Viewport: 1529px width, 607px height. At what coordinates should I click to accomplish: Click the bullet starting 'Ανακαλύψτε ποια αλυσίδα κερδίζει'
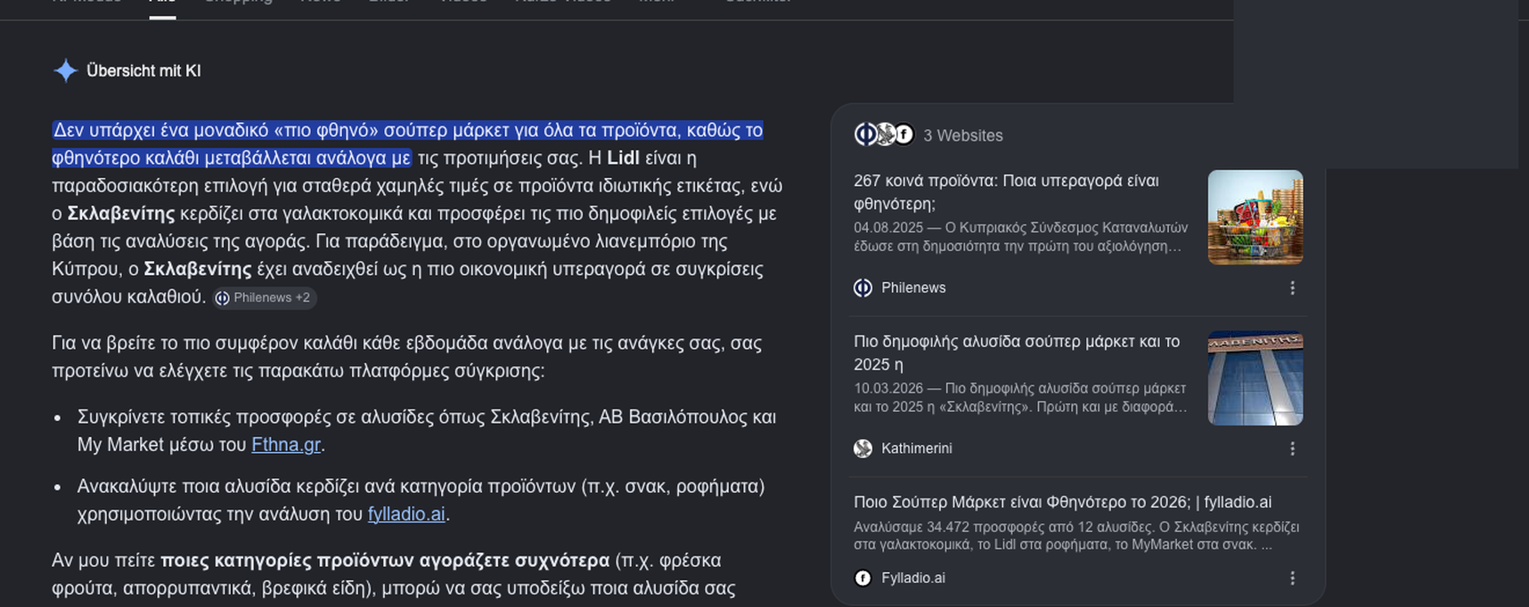(x=421, y=500)
